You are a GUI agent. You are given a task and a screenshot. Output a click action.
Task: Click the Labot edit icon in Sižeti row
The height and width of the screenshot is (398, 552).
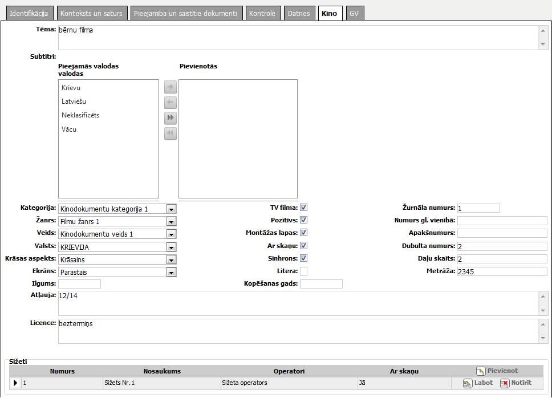pyautogui.click(x=467, y=383)
